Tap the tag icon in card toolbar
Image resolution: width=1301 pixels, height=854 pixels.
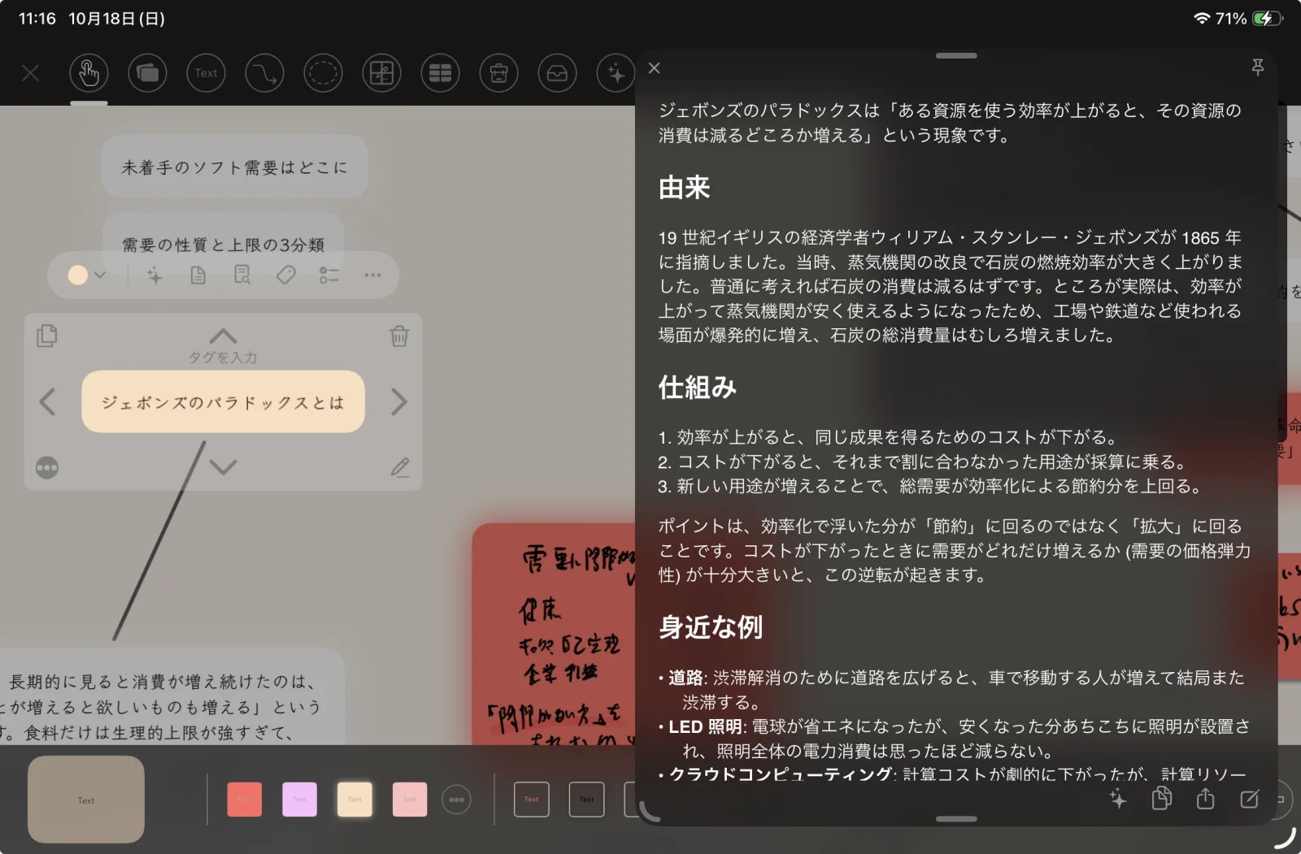(x=285, y=275)
